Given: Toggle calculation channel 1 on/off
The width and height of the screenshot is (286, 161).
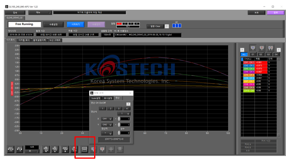Looking at the screenshot, I should tap(102, 109).
